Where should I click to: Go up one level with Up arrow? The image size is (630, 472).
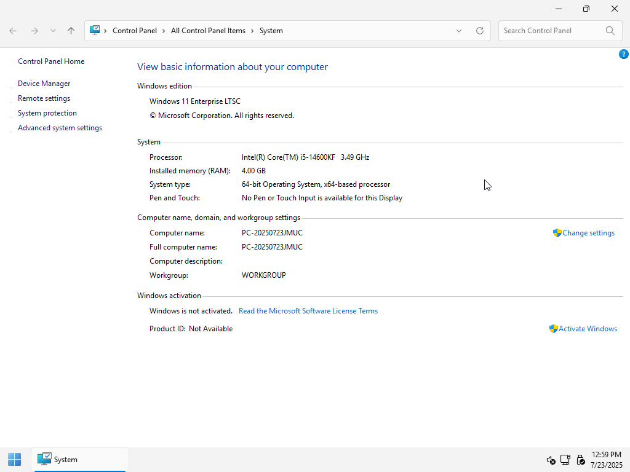(x=71, y=31)
